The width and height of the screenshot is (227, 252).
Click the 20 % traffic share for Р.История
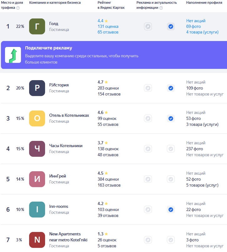click(x=20, y=88)
